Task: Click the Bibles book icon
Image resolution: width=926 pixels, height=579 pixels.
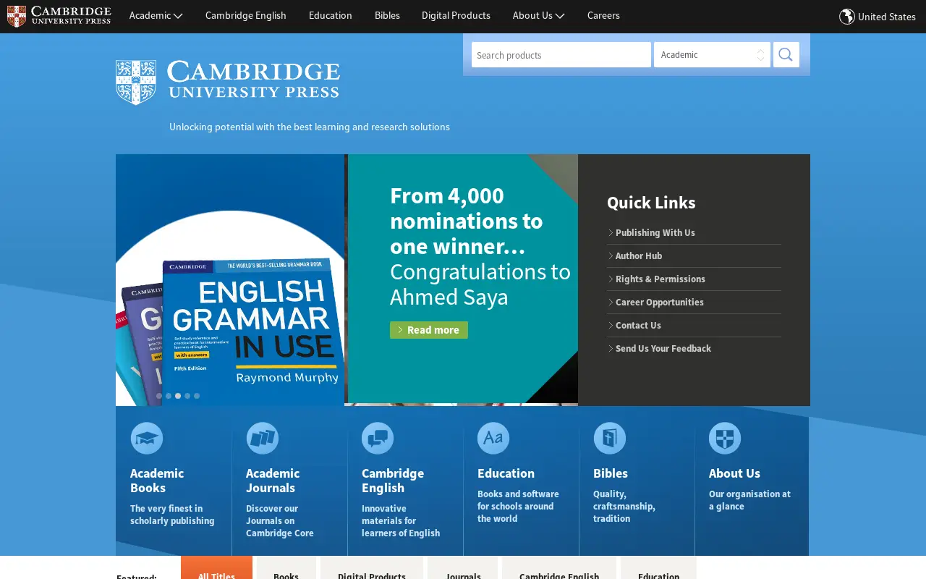Action: [609, 438]
